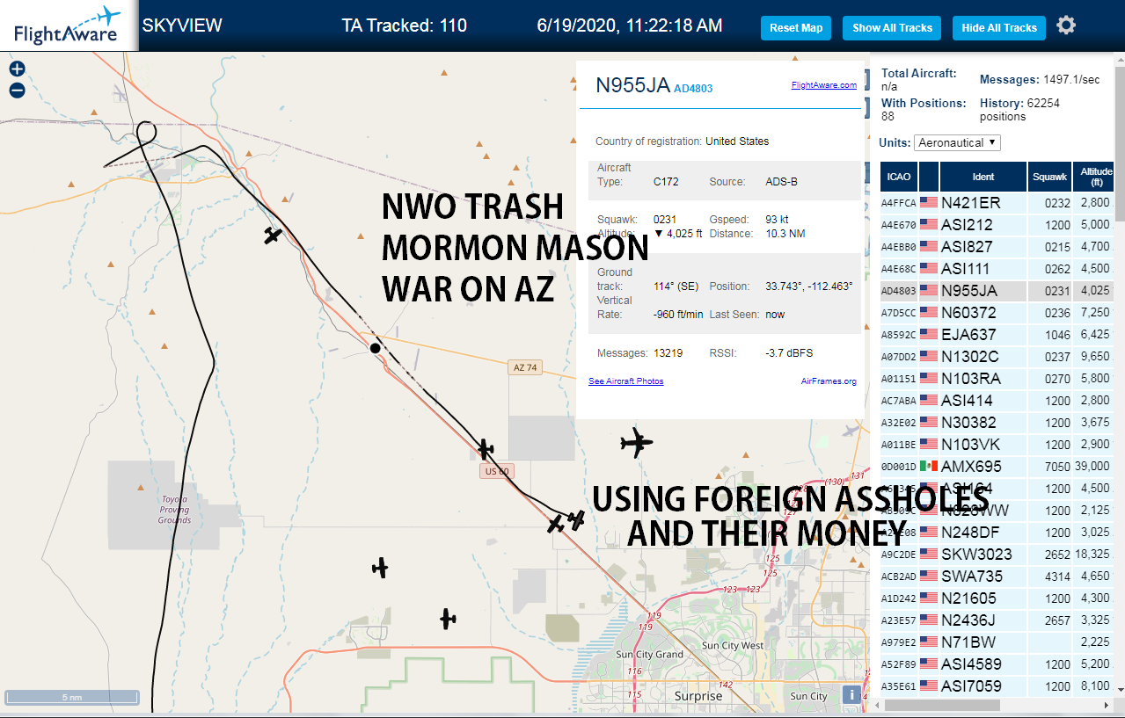This screenshot has height=718, width=1125.
Task: Select the plane icon near the US 60 label
Action: 486,449
